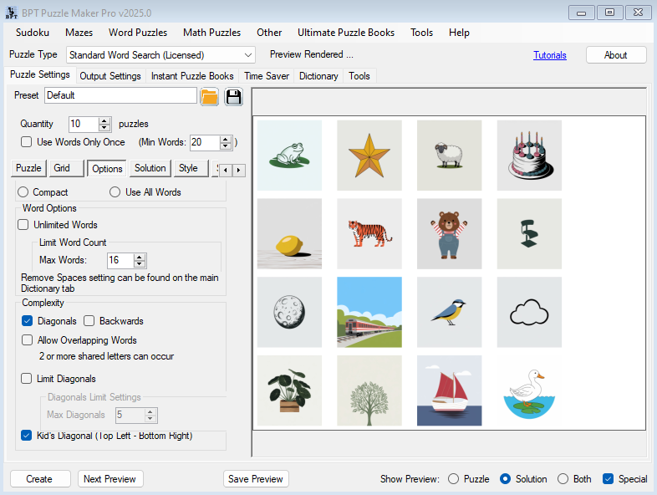Select the red sailboat thumbnail

pos(449,390)
